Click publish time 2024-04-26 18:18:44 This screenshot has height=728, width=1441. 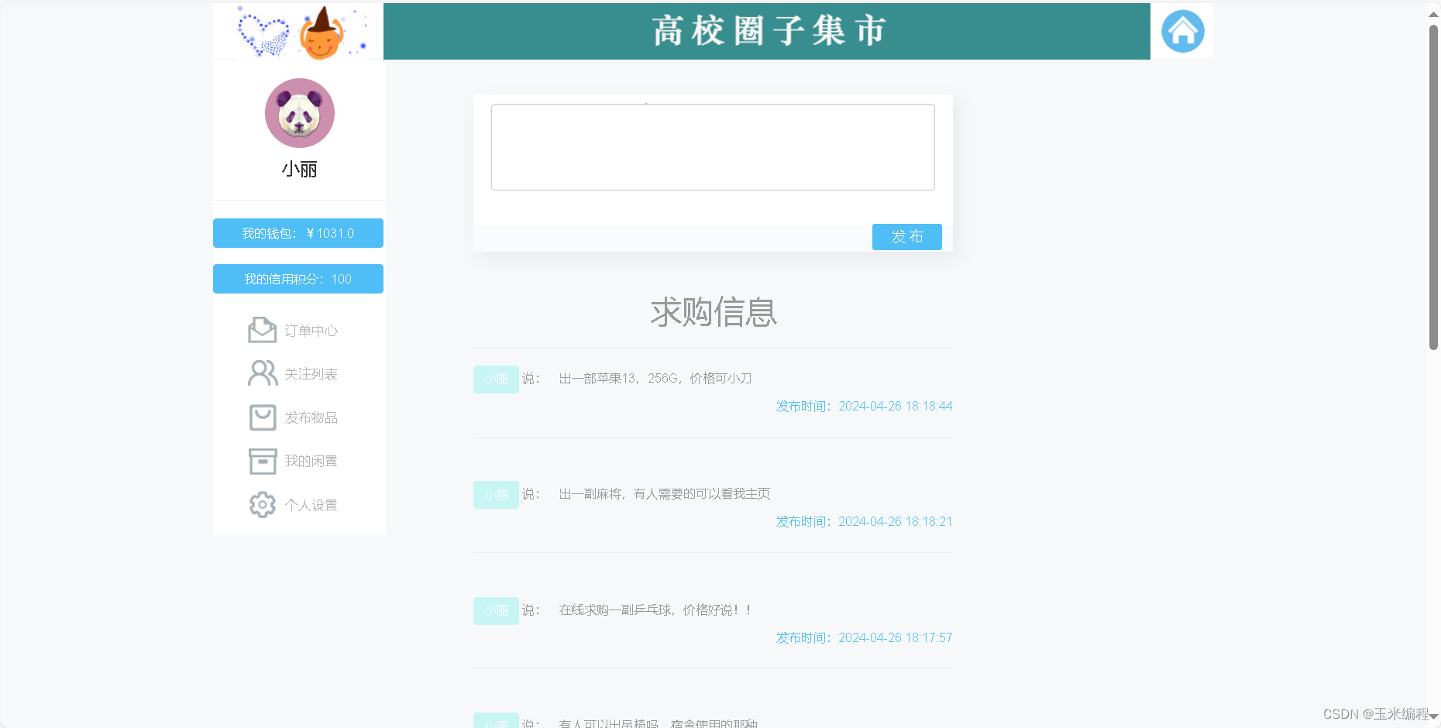[x=864, y=406]
